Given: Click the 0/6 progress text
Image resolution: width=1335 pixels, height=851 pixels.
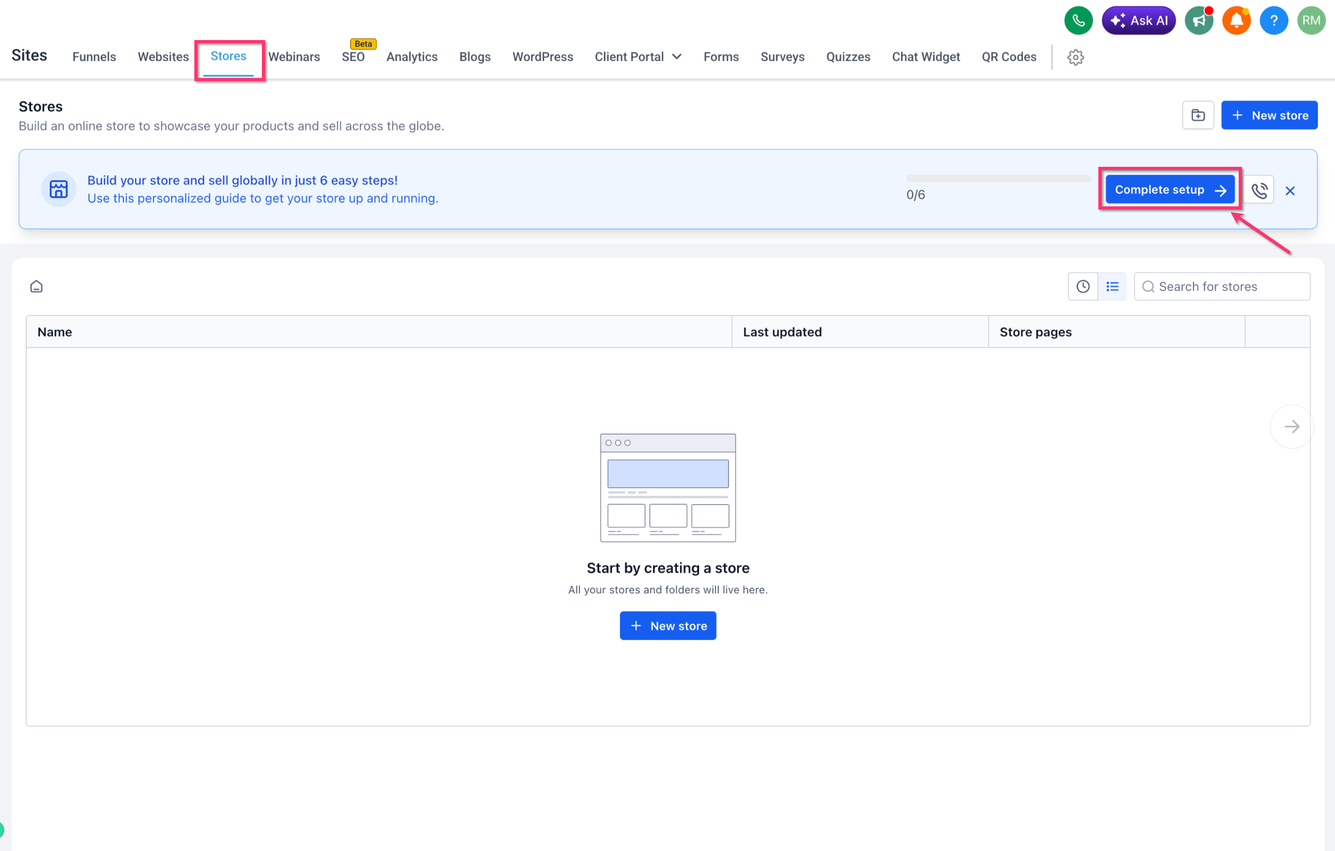Looking at the screenshot, I should [x=915, y=195].
